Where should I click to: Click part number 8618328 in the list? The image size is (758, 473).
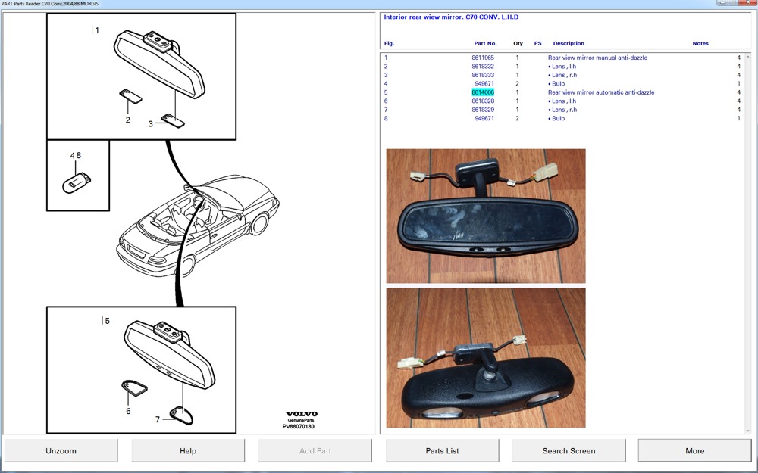[483, 101]
